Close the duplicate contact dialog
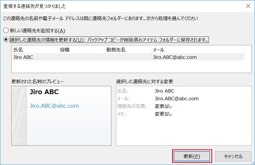Screen dimensions: 255x165 pos(248,6)
